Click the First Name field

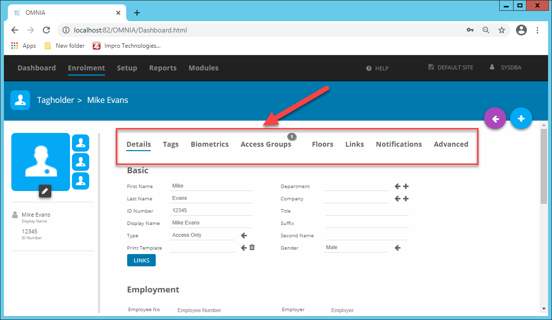point(211,186)
